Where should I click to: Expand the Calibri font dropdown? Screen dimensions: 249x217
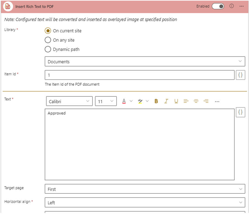(69, 101)
